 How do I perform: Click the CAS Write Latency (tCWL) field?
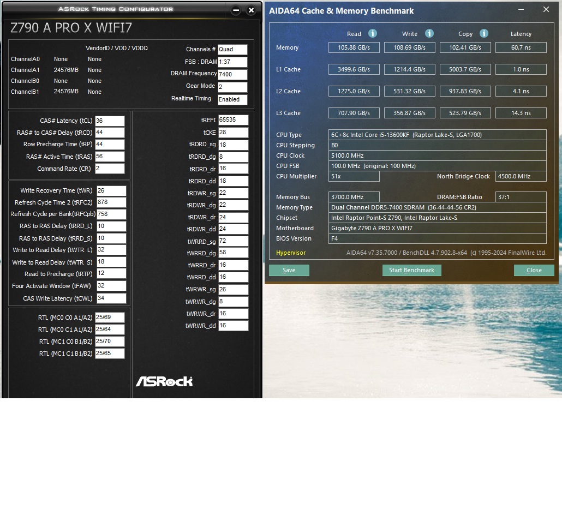tap(111, 298)
